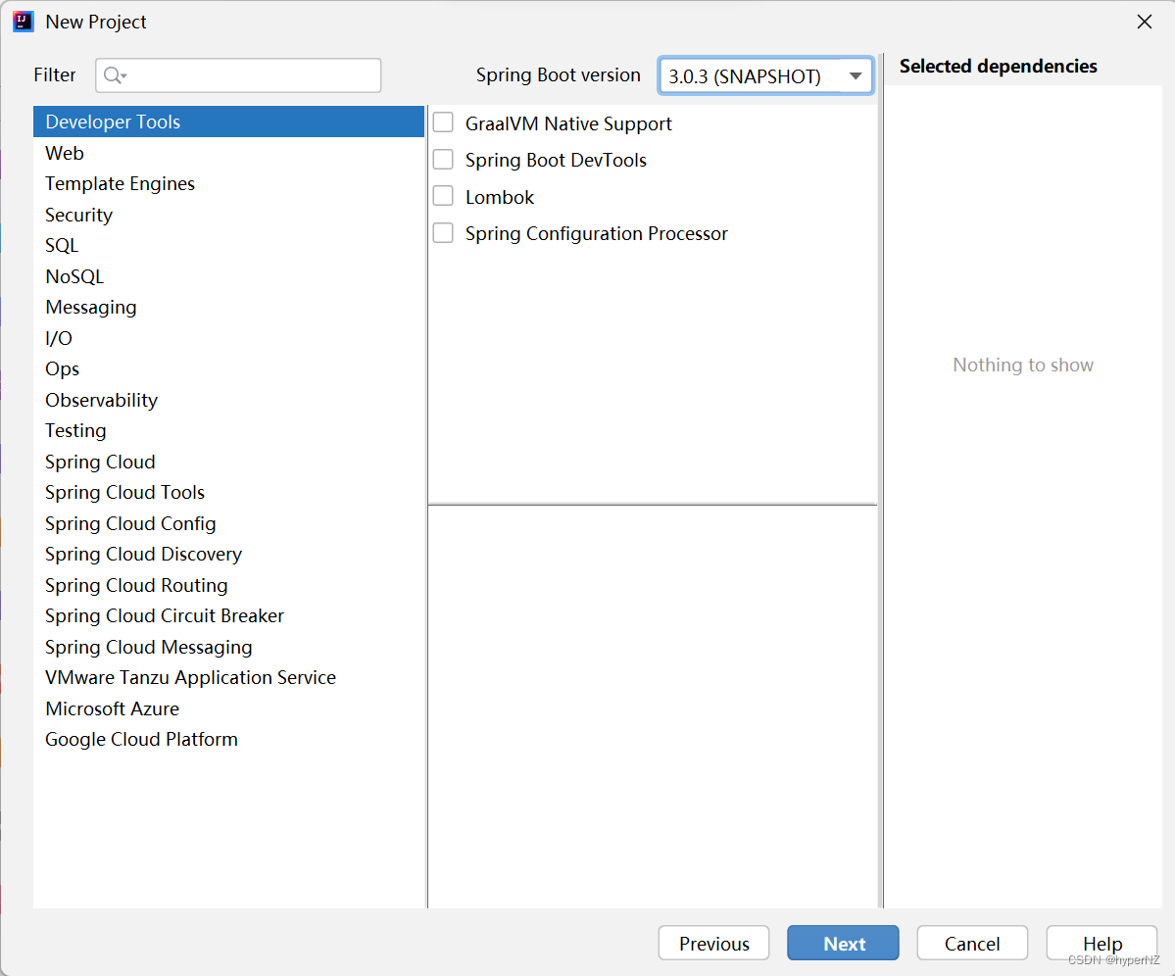Screen dimensions: 1175x976
Task: Open Template Engines category
Action: point(228,183)
